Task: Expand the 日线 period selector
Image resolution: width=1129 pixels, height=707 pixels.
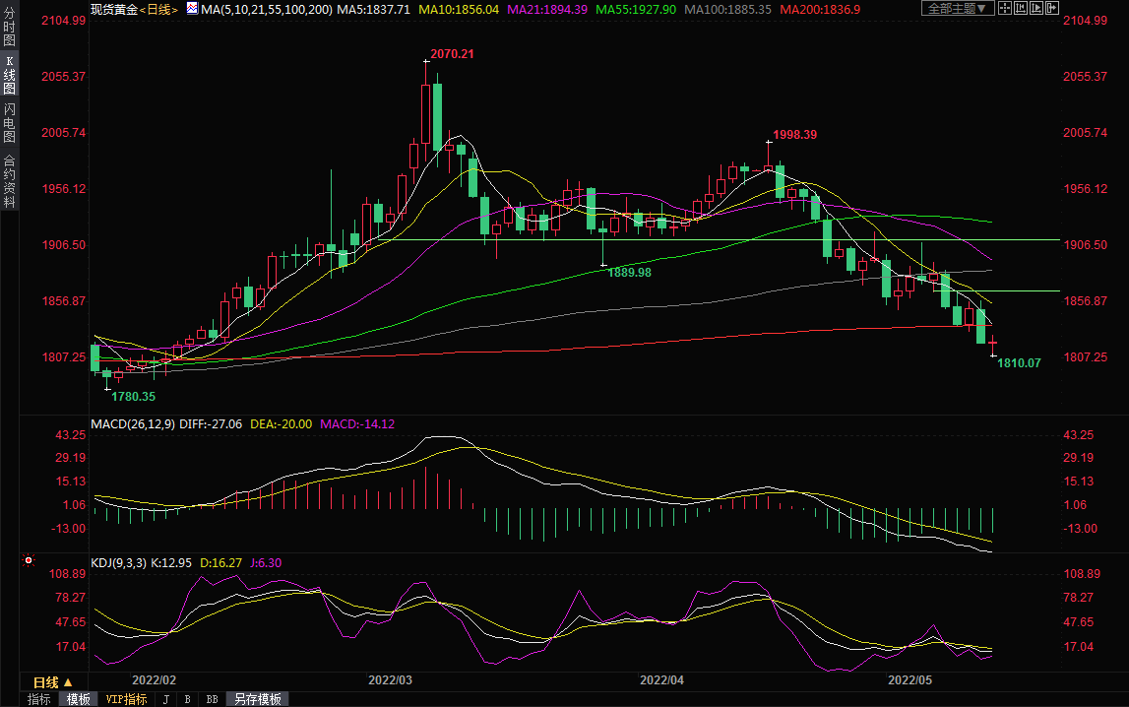Action: 53,681
